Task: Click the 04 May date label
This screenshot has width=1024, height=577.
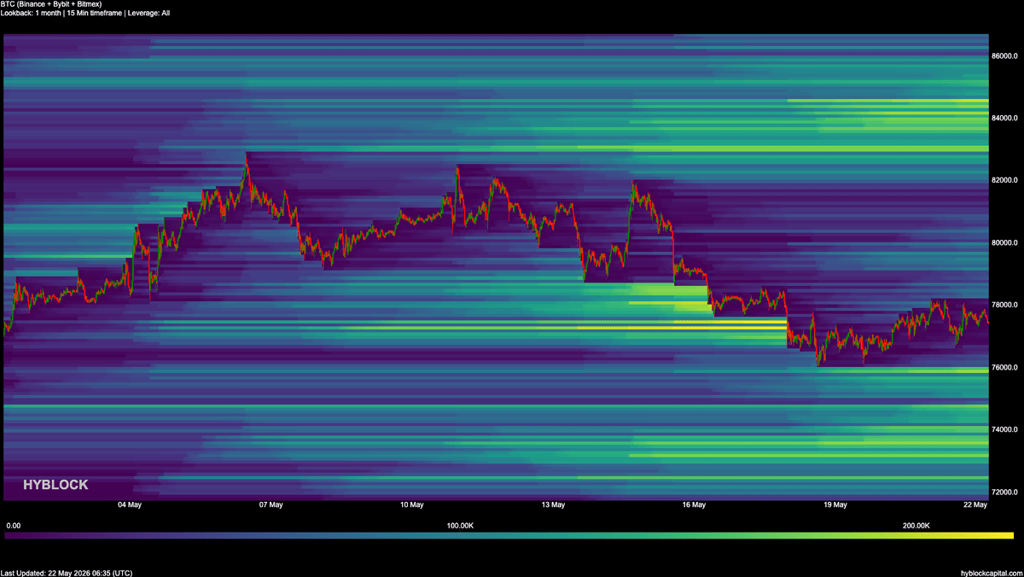Action: click(130, 504)
